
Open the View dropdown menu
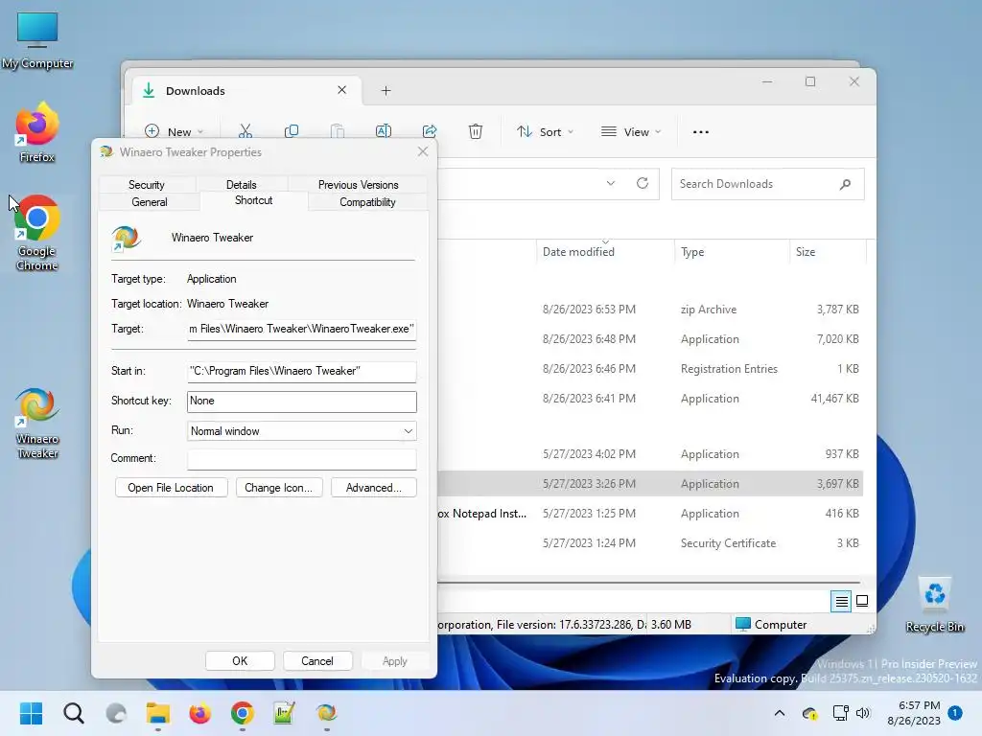pos(631,132)
